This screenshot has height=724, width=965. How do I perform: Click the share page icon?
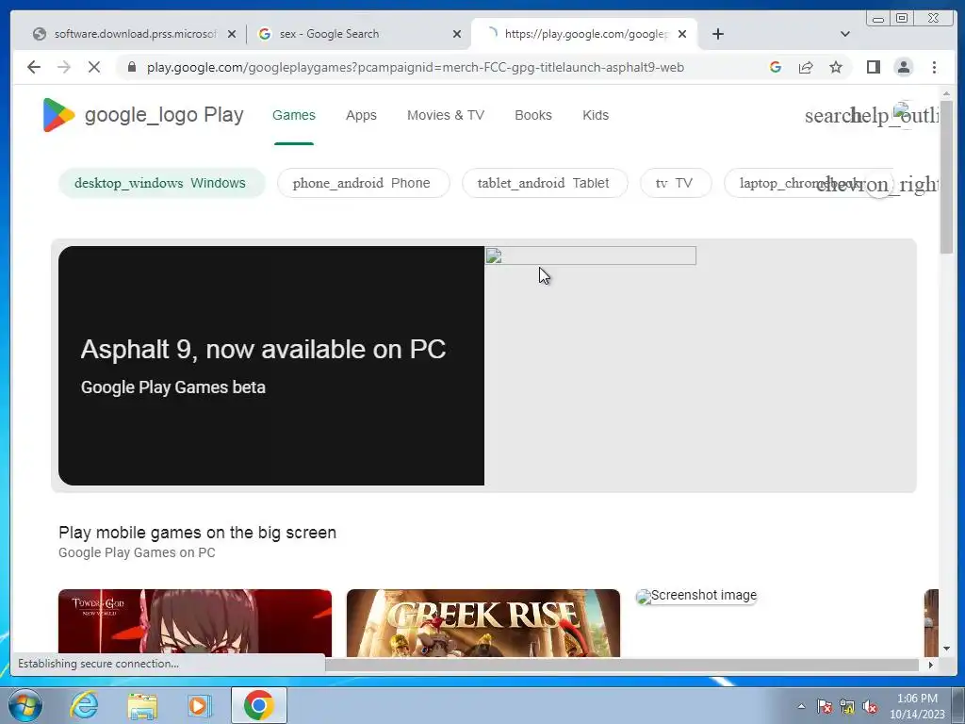point(806,67)
